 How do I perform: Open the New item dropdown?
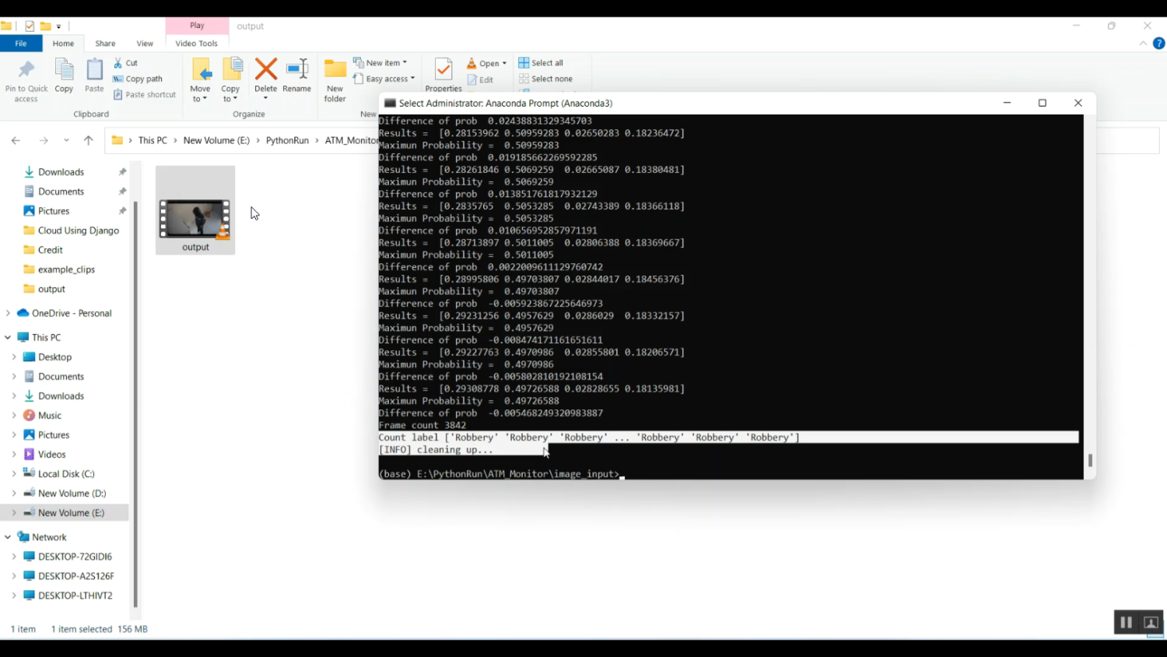380,63
